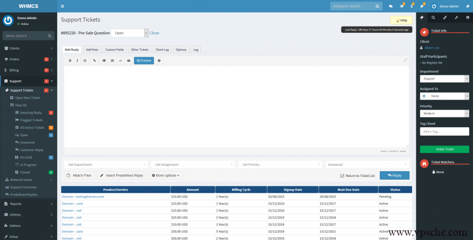
Task: Expand the editor to fullscreen
Action: [406, 60]
